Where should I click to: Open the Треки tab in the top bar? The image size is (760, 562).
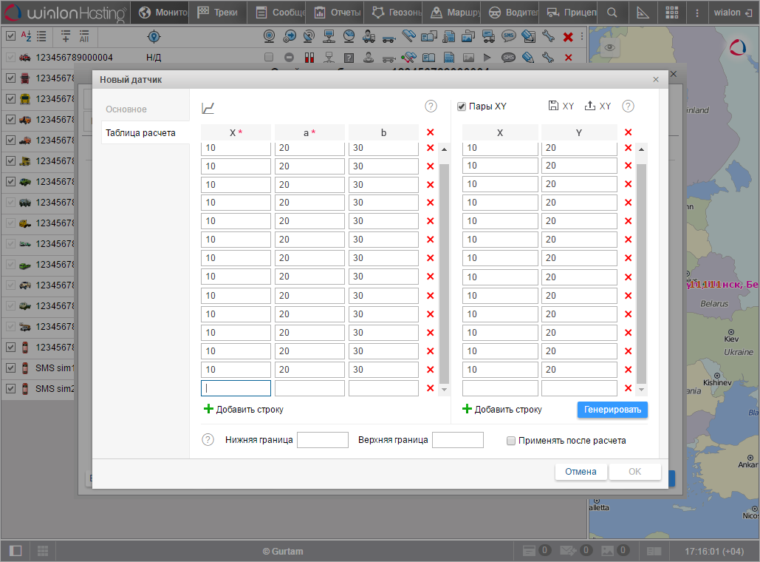218,13
